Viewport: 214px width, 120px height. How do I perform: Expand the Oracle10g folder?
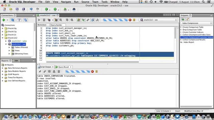pos(3,28)
